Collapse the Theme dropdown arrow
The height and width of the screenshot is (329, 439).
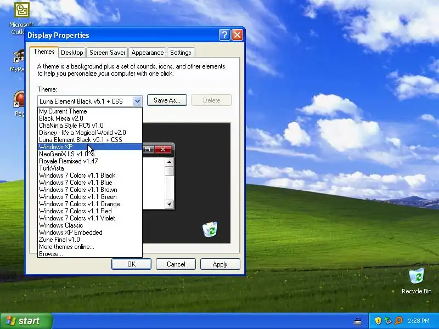pyautogui.click(x=137, y=101)
